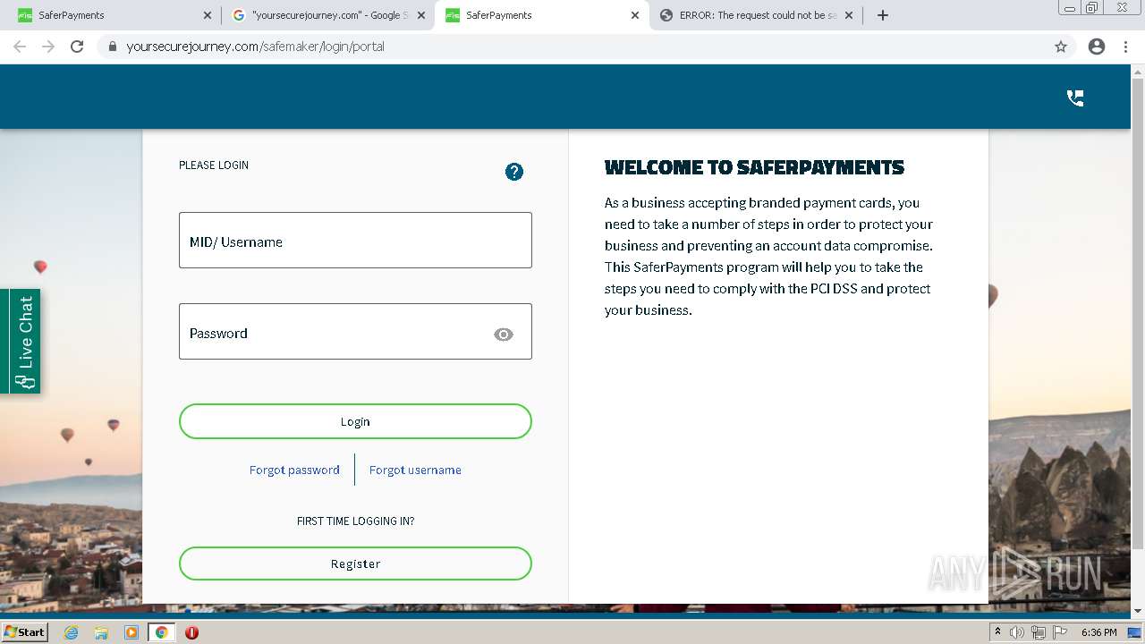Show hidden system tray icons
The image size is (1145, 644).
point(998,632)
